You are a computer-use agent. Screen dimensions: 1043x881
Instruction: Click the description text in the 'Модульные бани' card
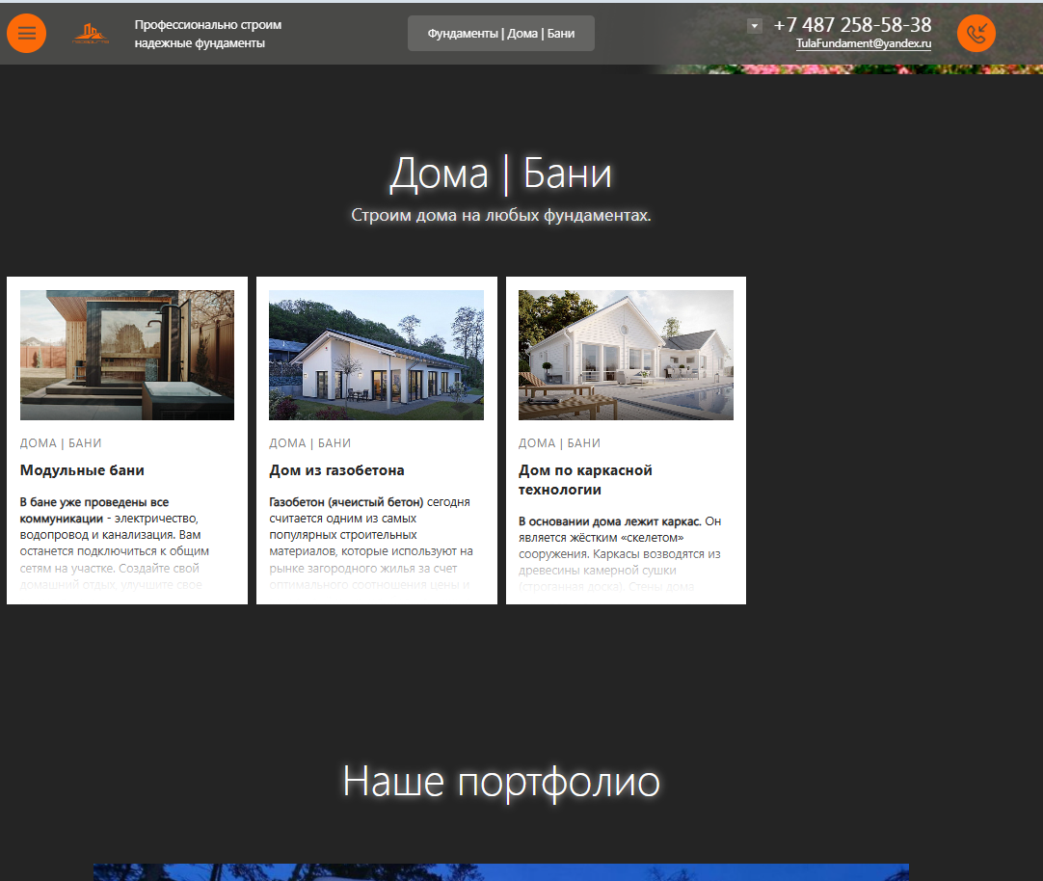[x=116, y=535]
